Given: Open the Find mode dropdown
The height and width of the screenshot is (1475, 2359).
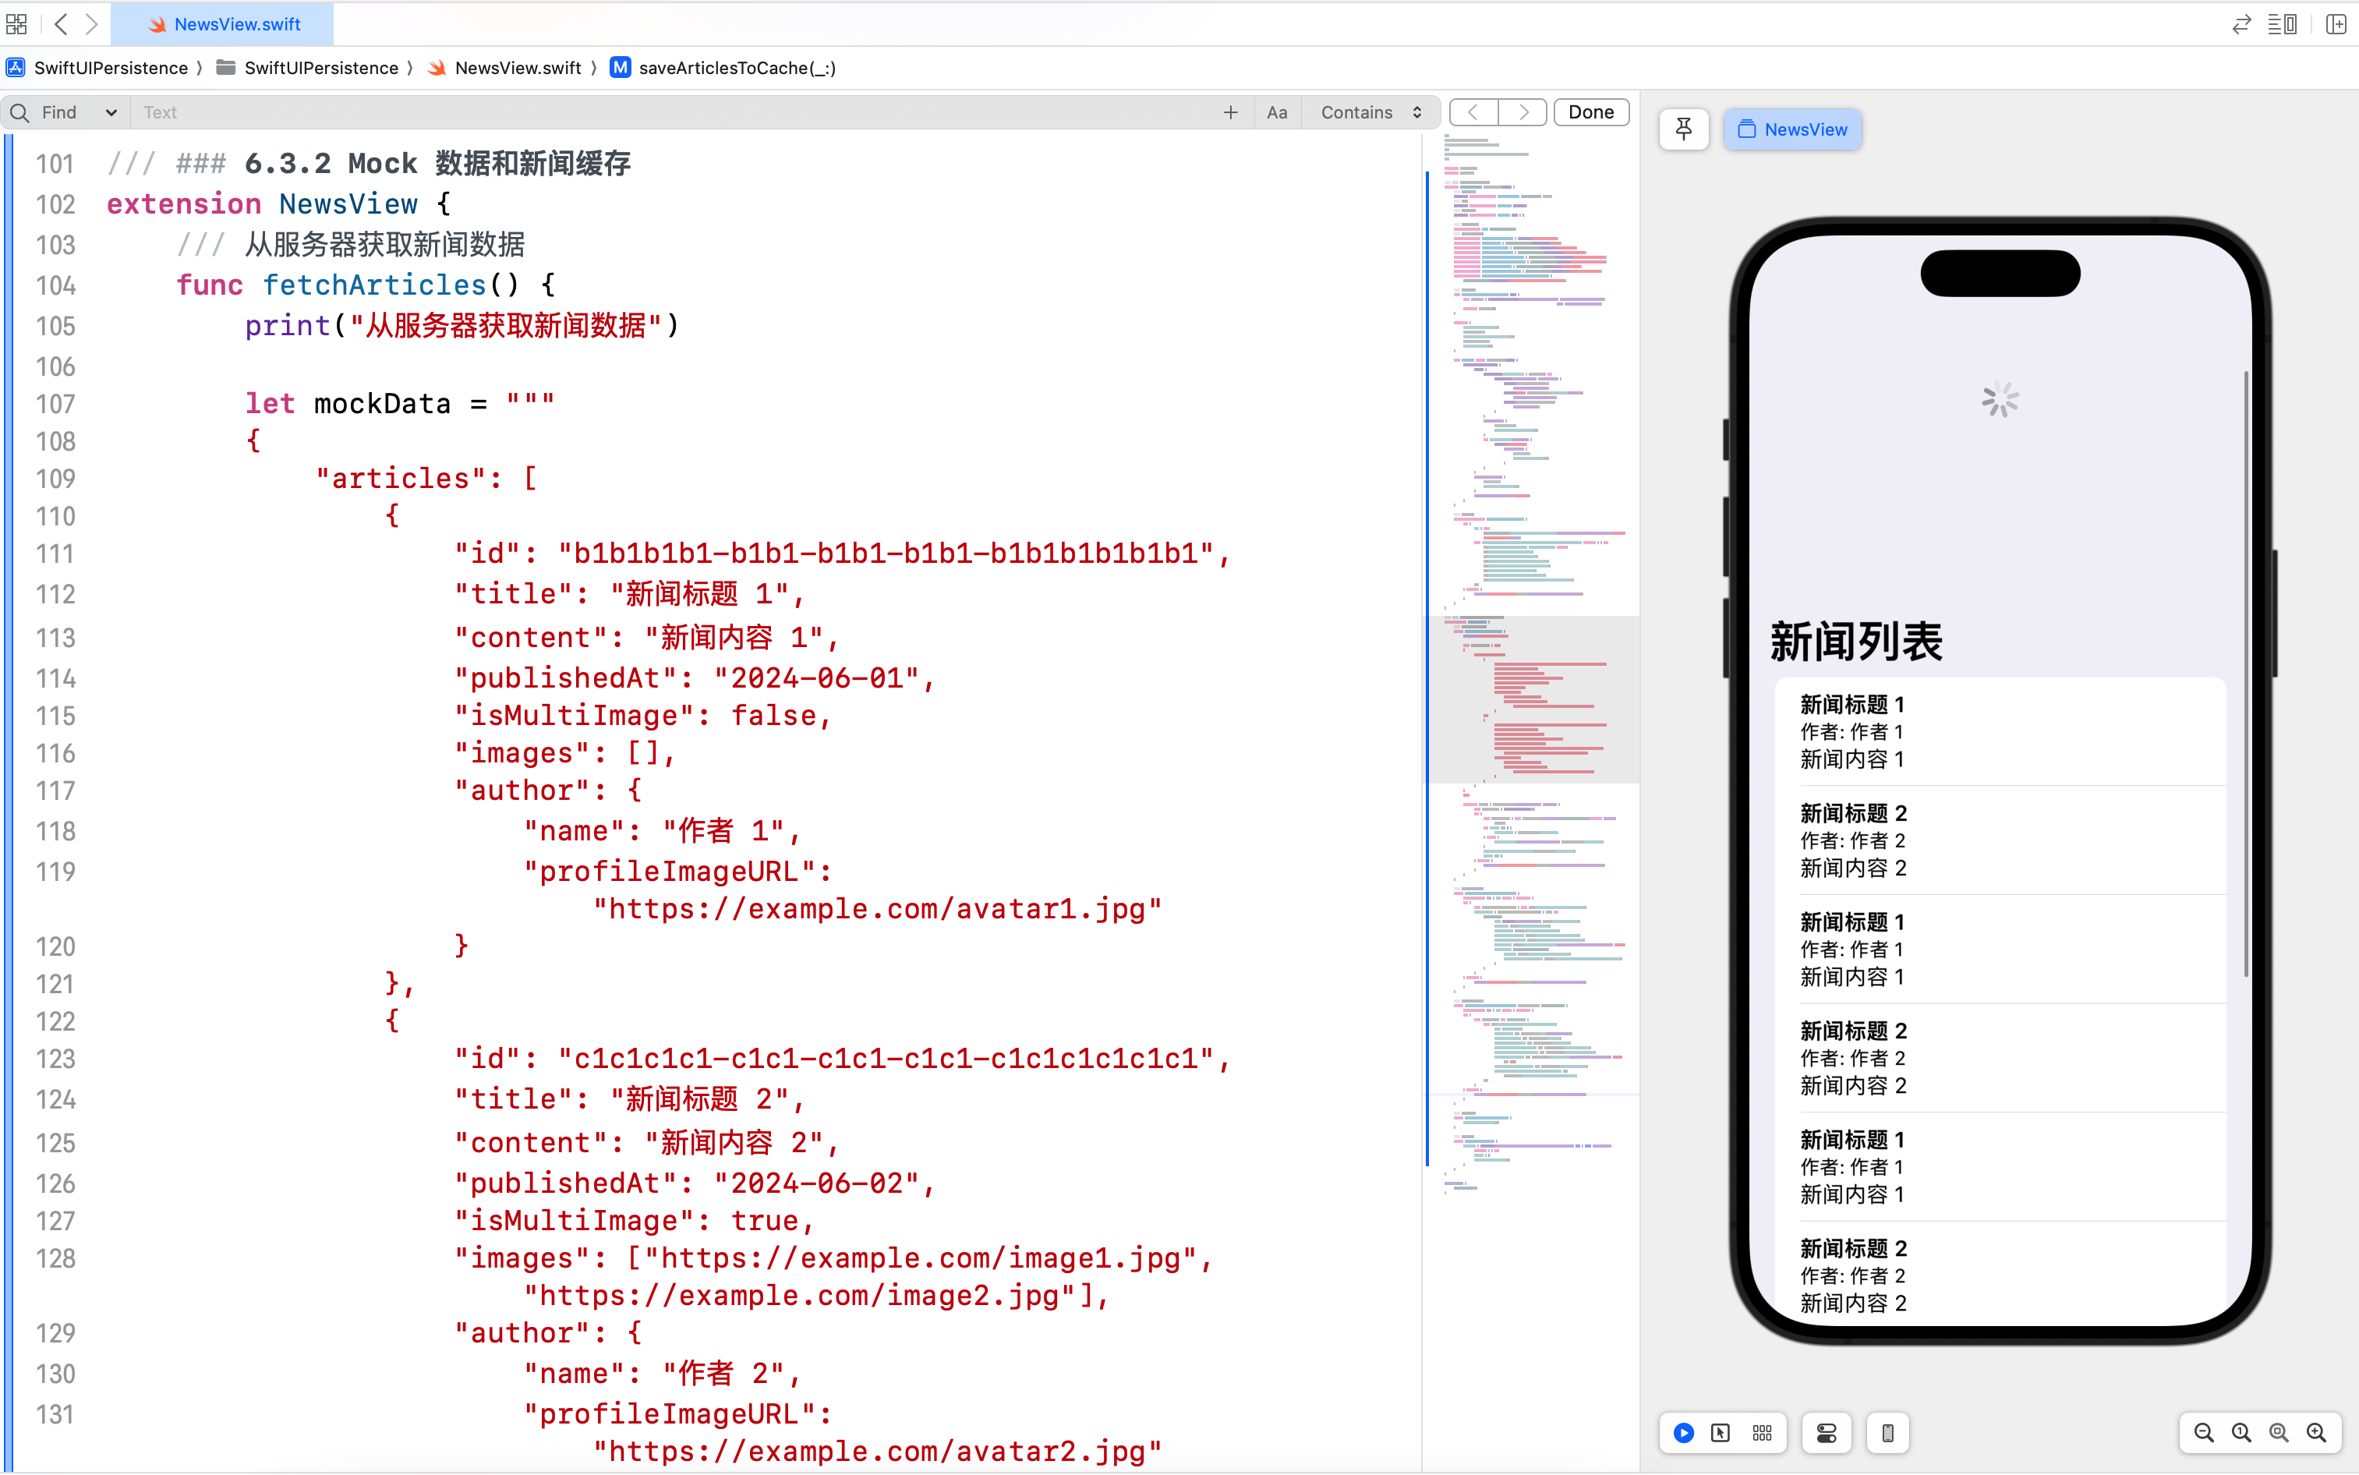Looking at the screenshot, I should point(79,112).
